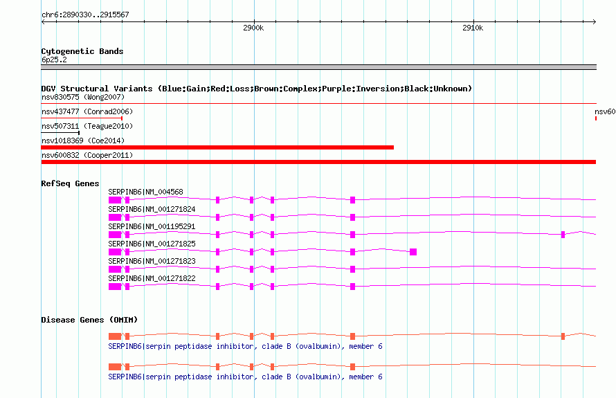616x398 pixels.
Task: Click the partially visible nsv60 label at right edge
Action: 605,111
